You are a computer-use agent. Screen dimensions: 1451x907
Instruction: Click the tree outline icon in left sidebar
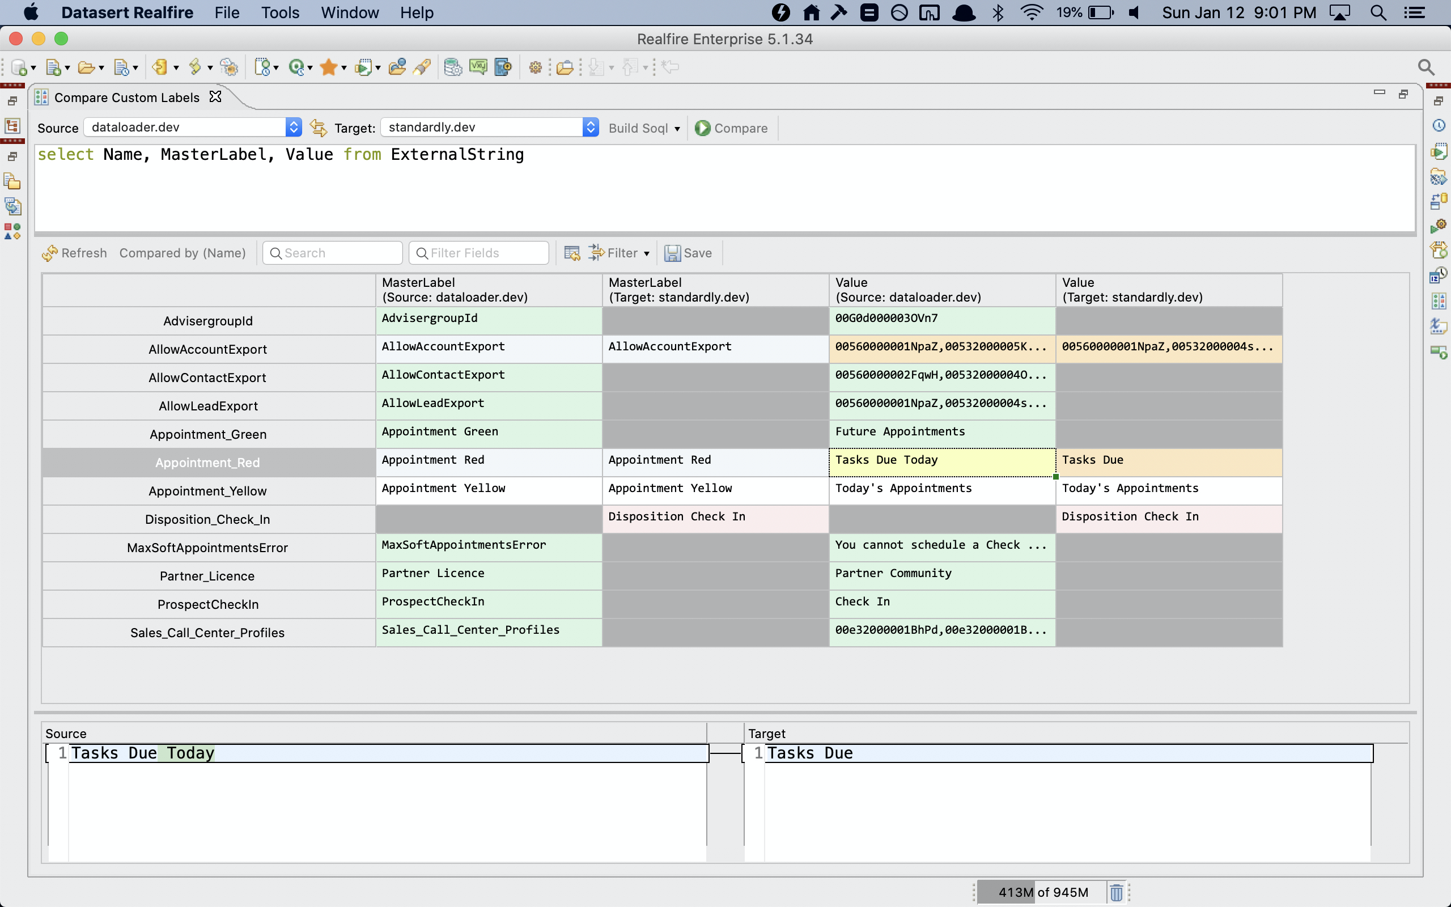click(x=12, y=125)
